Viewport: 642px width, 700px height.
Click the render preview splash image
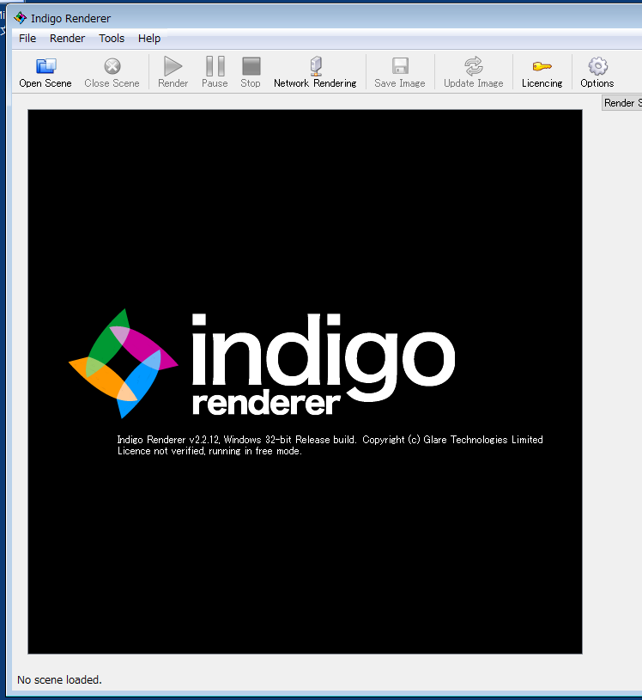pyautogui.click(x=305, y=381)
